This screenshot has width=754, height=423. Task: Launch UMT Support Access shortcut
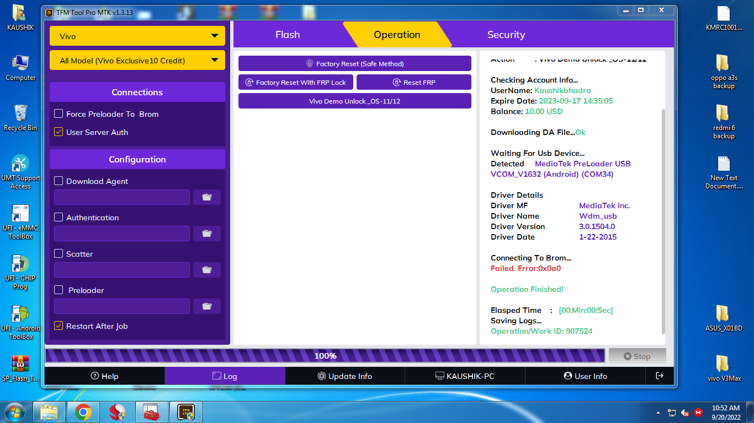click(20, 172)
